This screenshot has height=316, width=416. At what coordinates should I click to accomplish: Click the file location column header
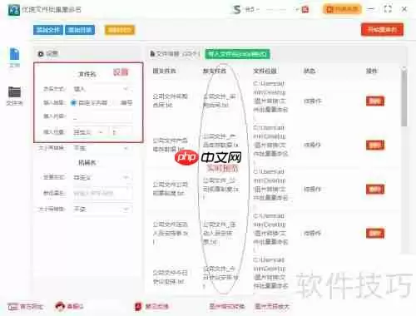click(x=265, y=71)
